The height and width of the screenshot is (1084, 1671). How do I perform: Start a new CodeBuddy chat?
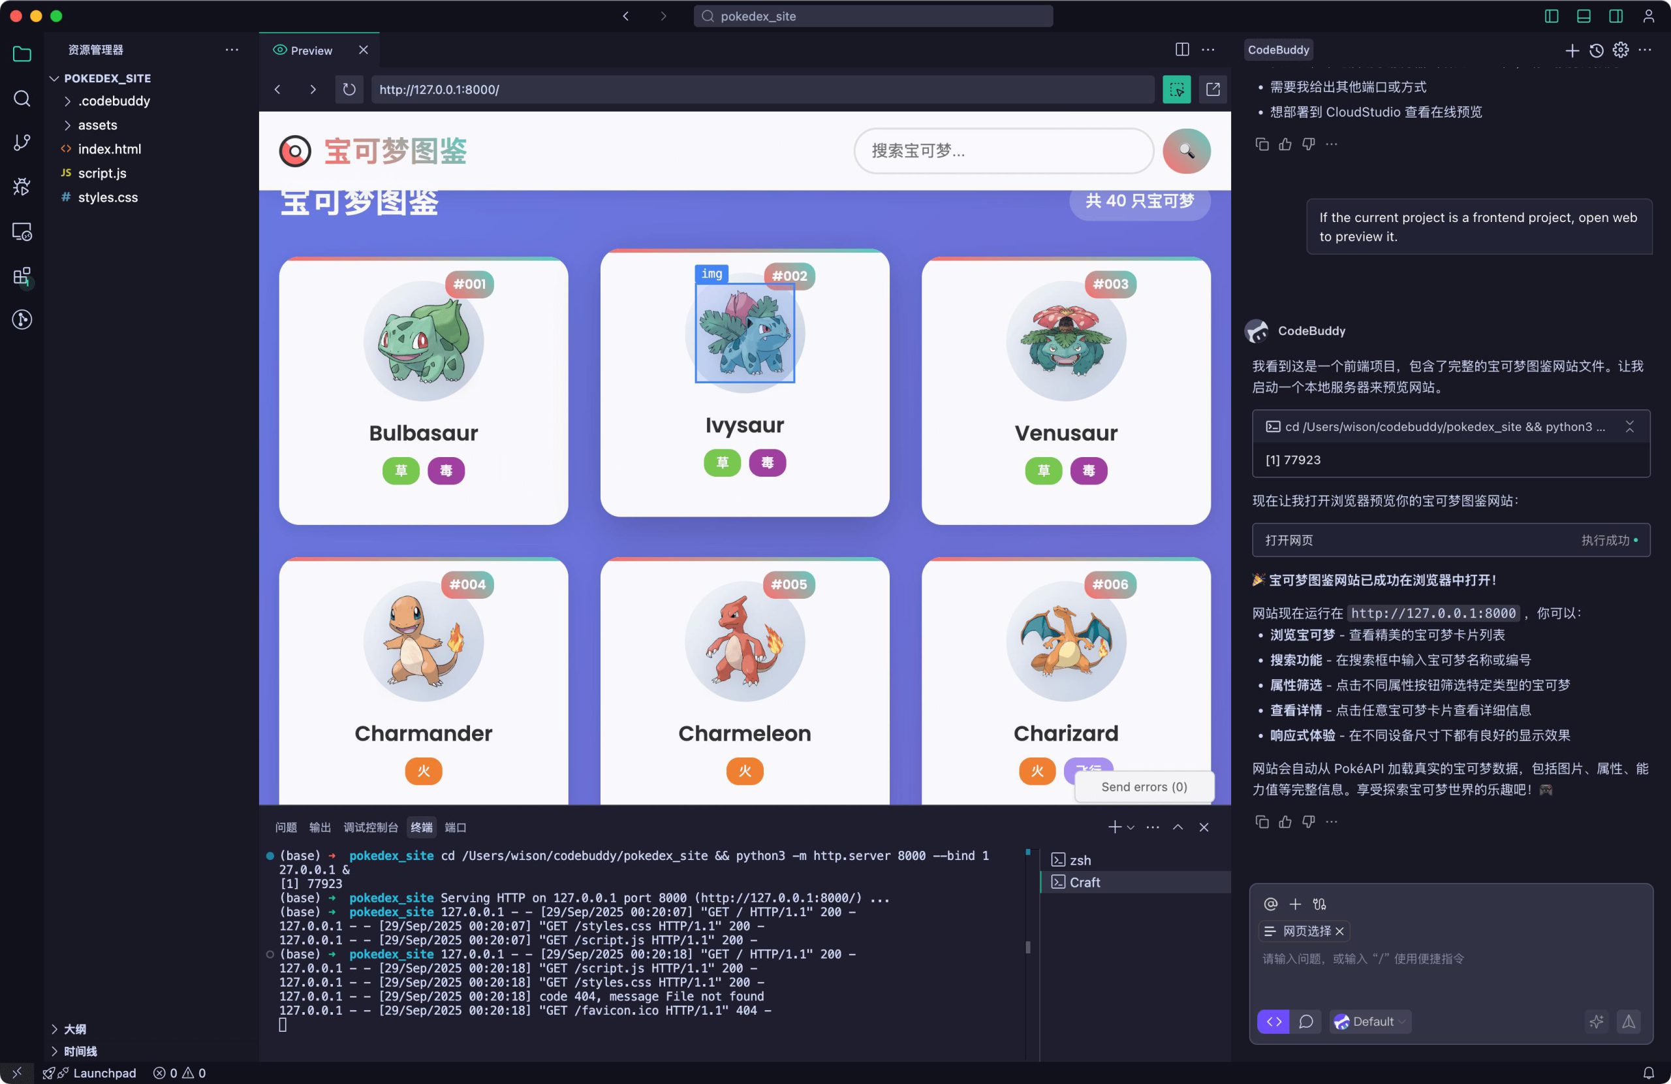1571,50
